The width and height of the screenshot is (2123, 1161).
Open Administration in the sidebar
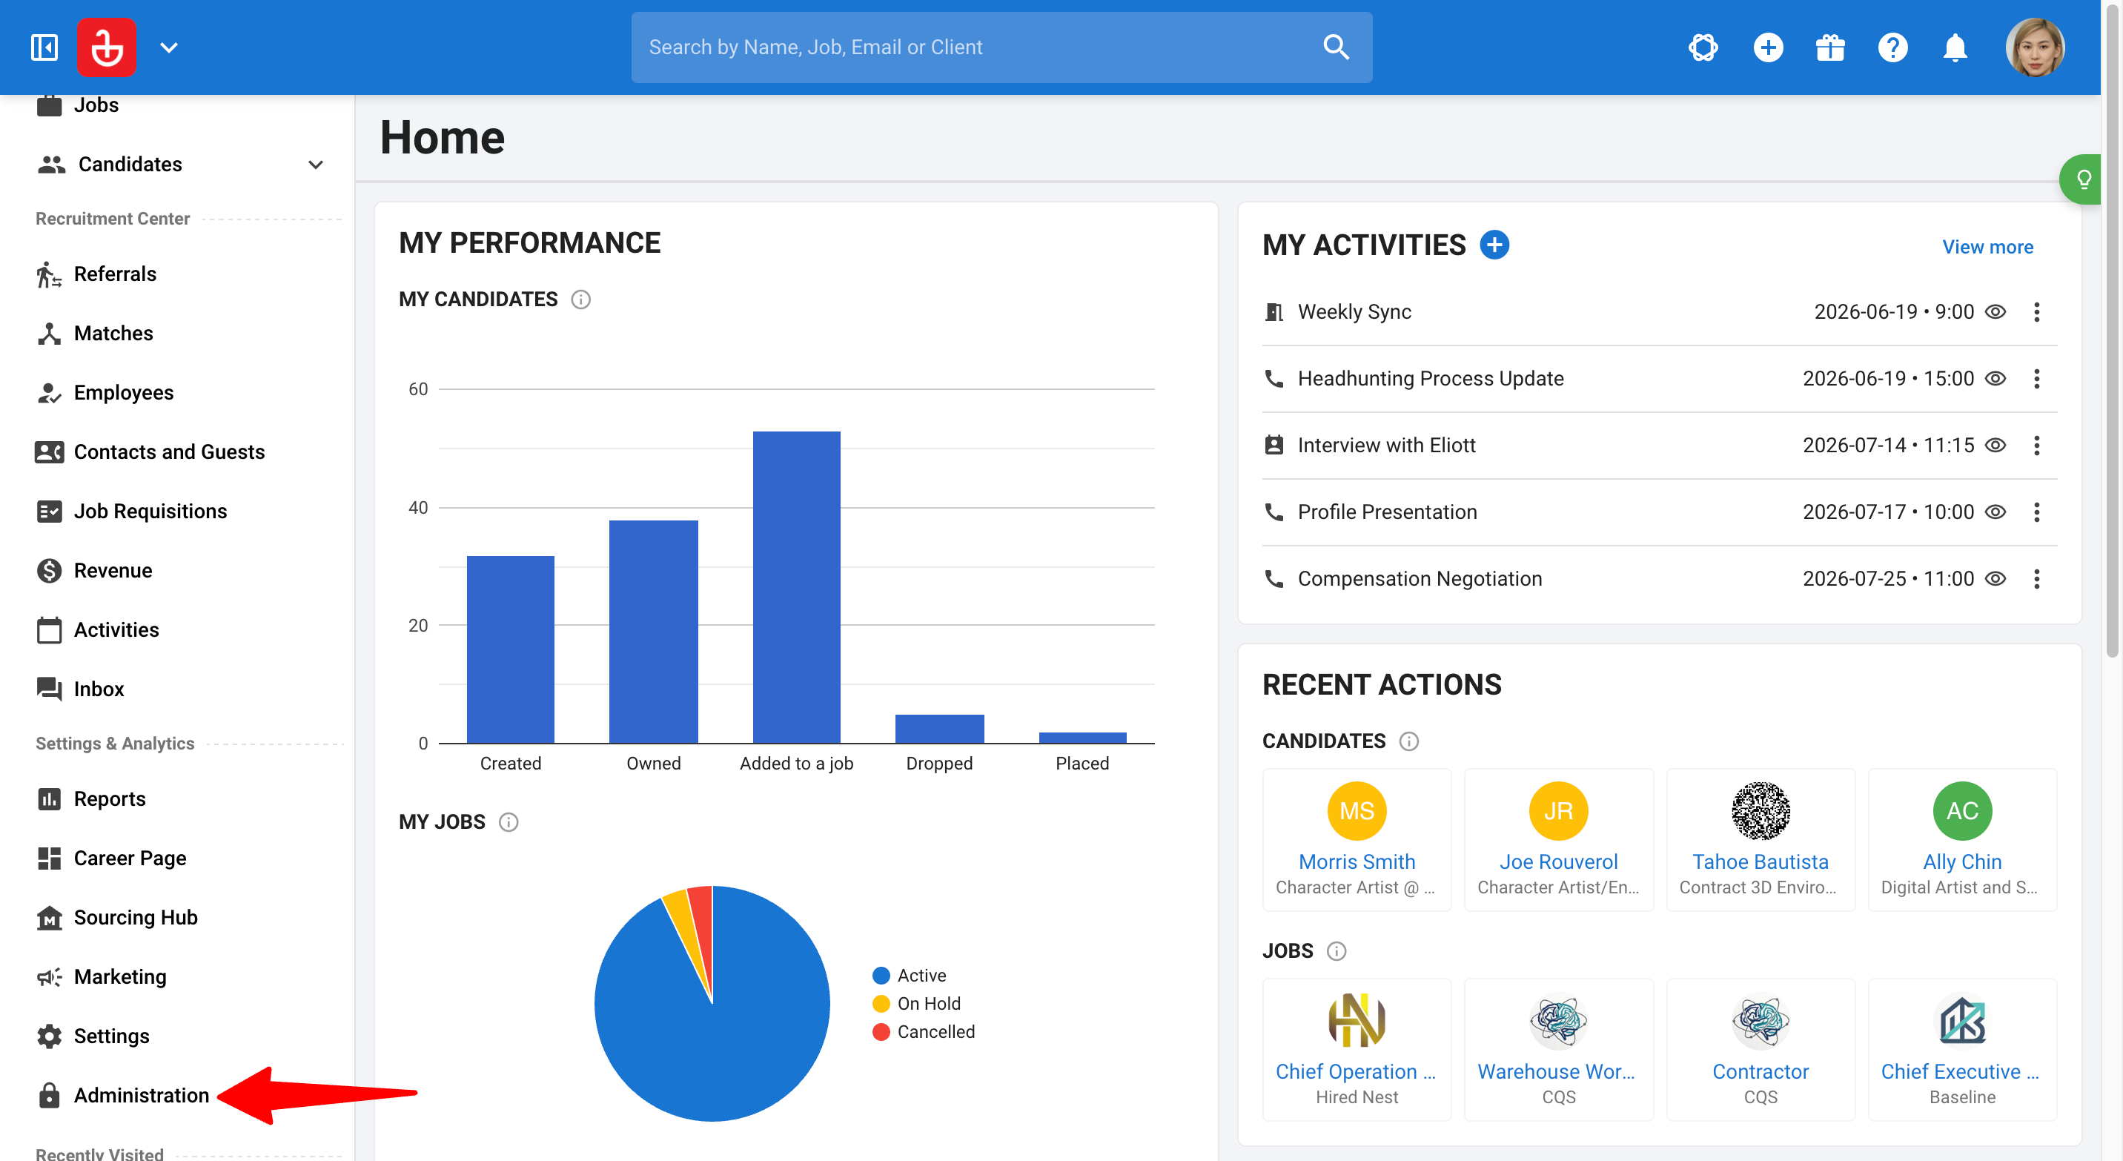(x=141, y=1094)
